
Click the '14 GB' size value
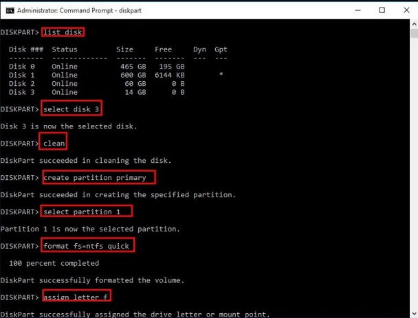click(x=135, y=92)
